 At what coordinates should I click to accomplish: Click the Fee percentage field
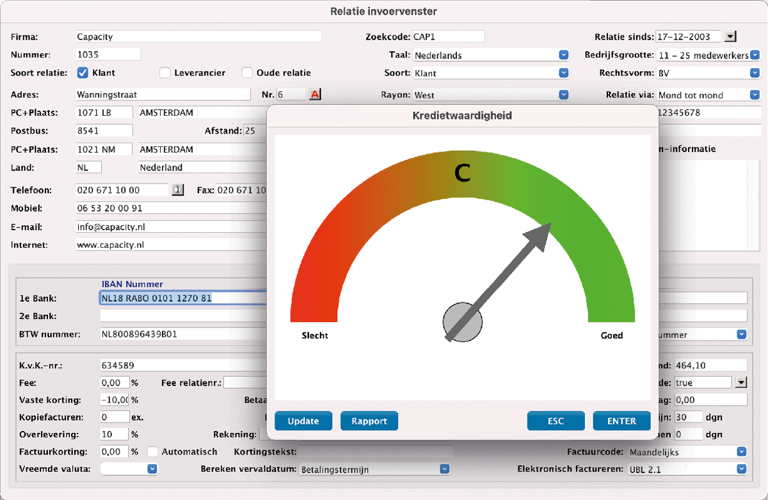pos(115,382)
